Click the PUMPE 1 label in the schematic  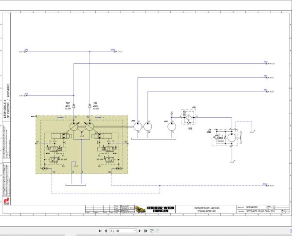click(x=61, y=118)
